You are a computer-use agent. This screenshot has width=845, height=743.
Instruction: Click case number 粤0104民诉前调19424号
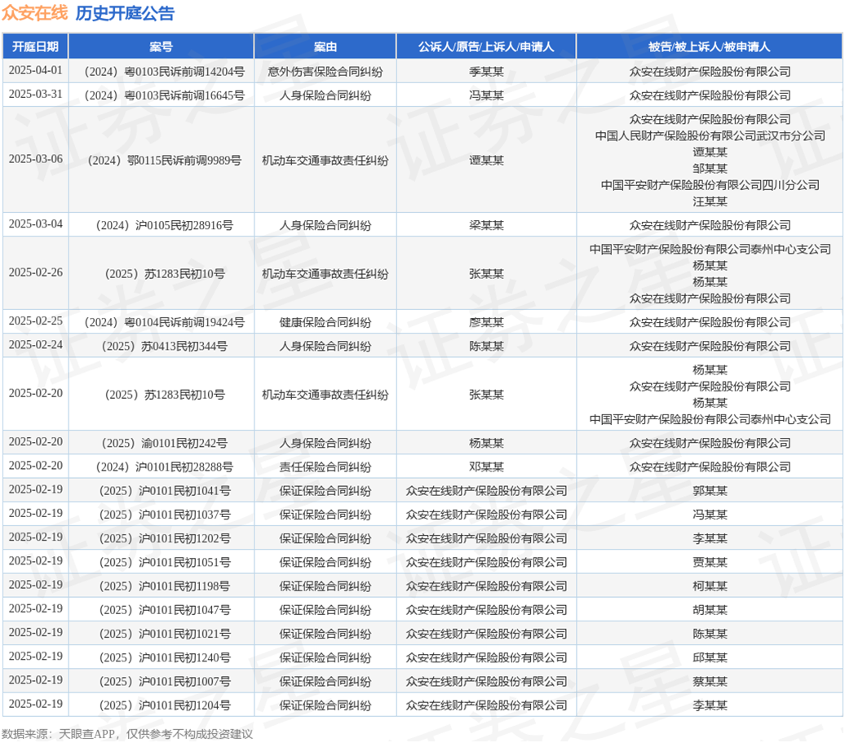tap(165, 322)
